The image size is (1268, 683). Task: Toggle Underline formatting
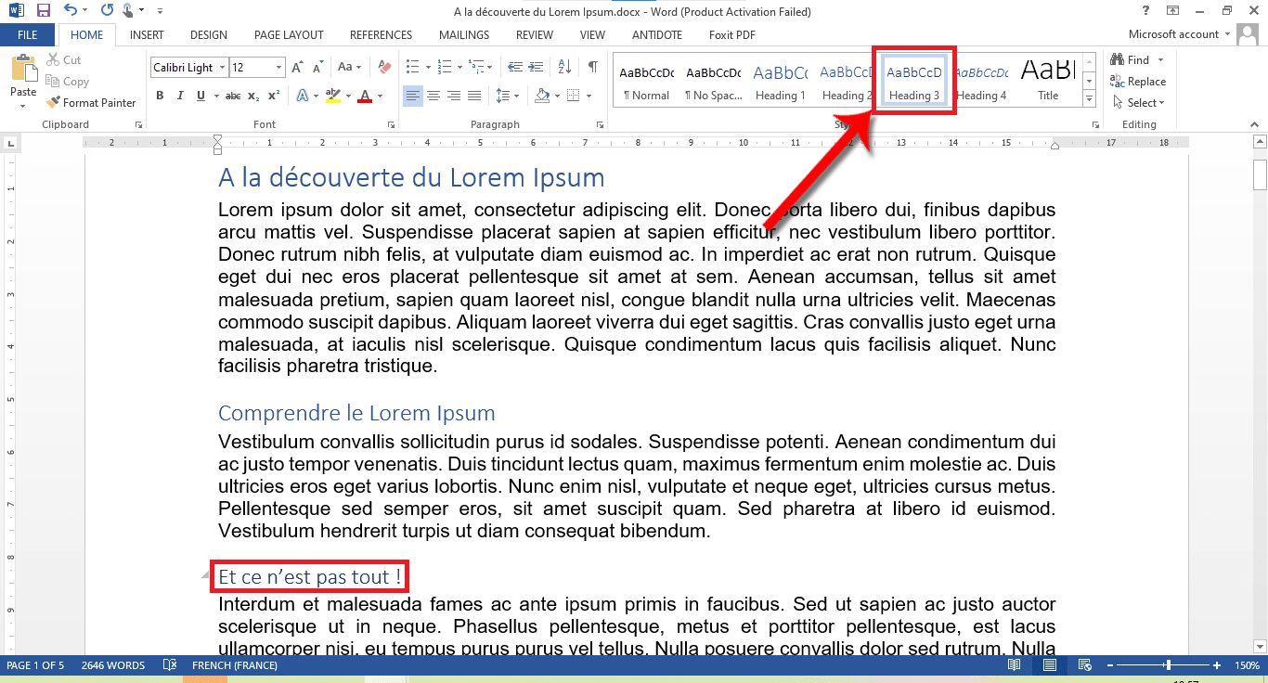point(201,96)
